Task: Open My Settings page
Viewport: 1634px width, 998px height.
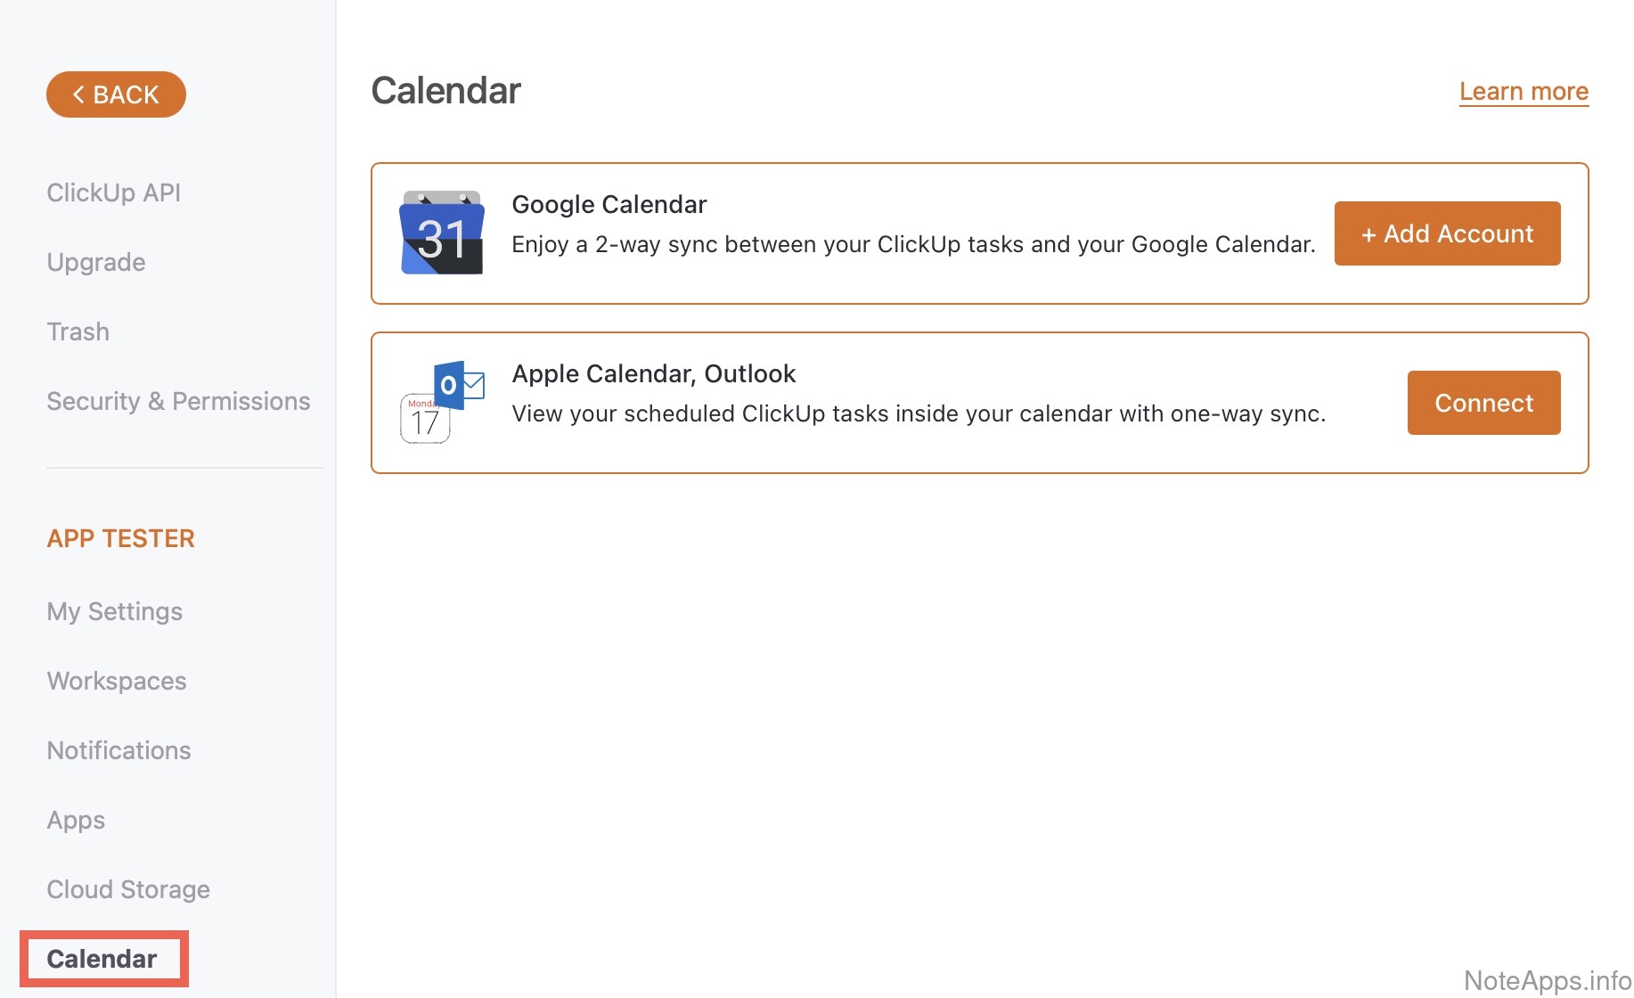Action: coord(115,611)
